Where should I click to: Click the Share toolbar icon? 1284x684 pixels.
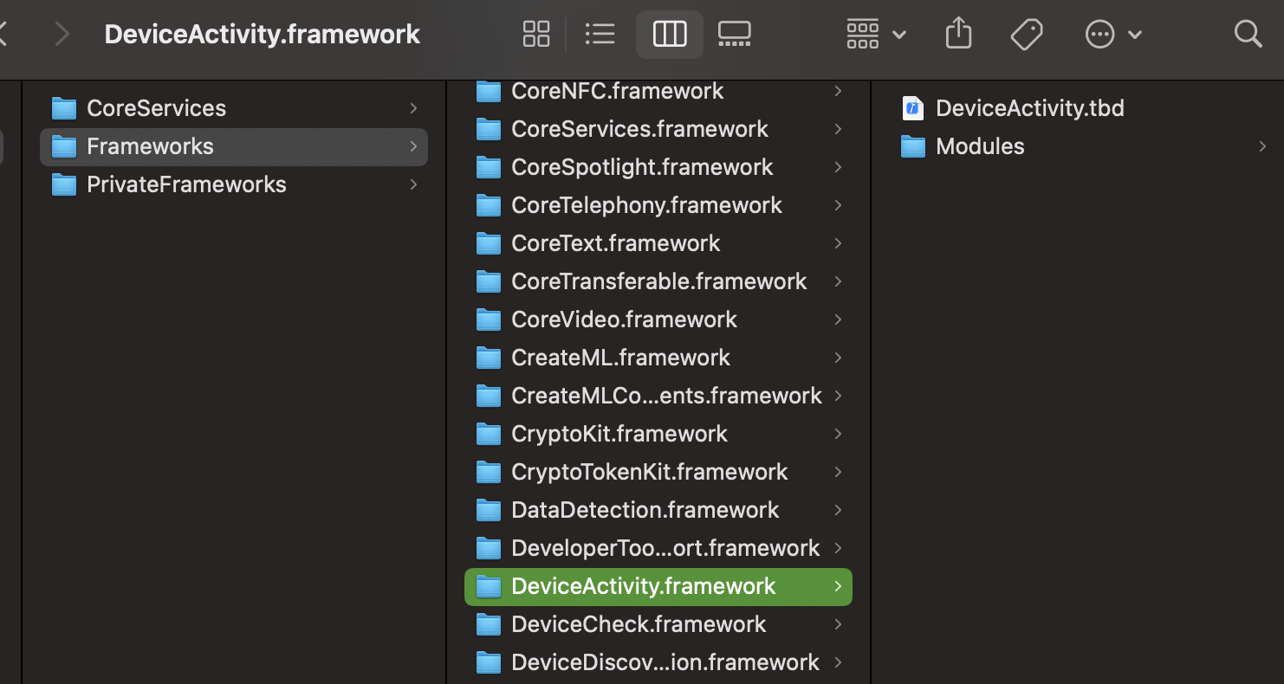[x=958, y=35]
